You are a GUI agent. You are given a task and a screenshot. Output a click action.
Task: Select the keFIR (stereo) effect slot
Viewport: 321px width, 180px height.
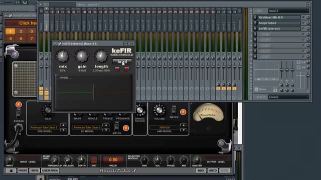tap(279, 29)
